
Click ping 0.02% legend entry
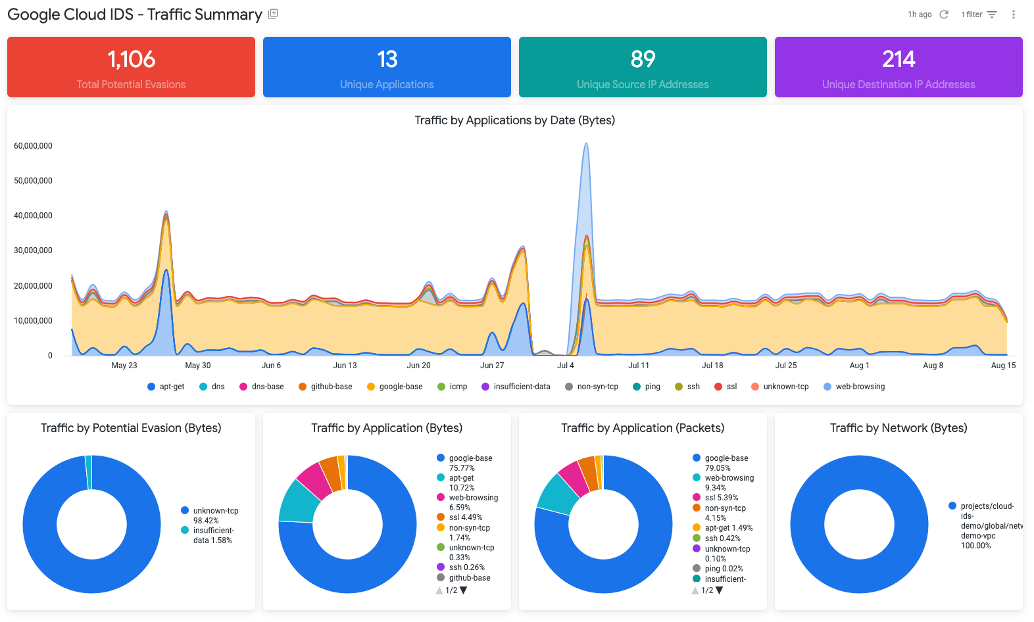click(718, 569)
